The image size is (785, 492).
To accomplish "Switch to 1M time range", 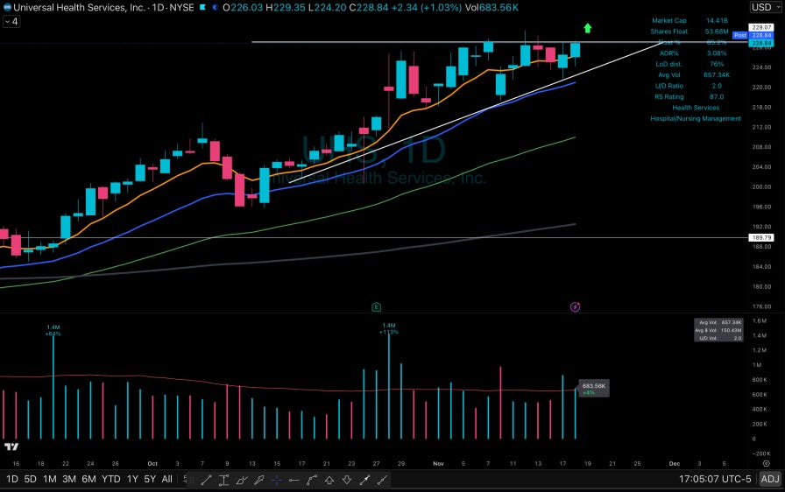I will pos(50,479).
